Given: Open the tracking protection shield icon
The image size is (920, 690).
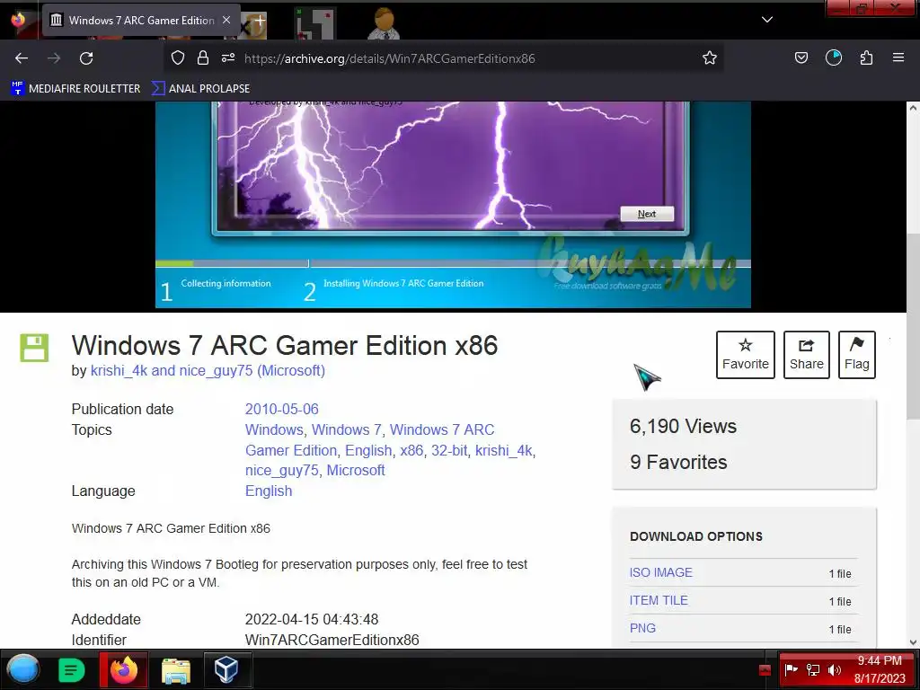Looking at the screenshot, I should tap(178, 57).
